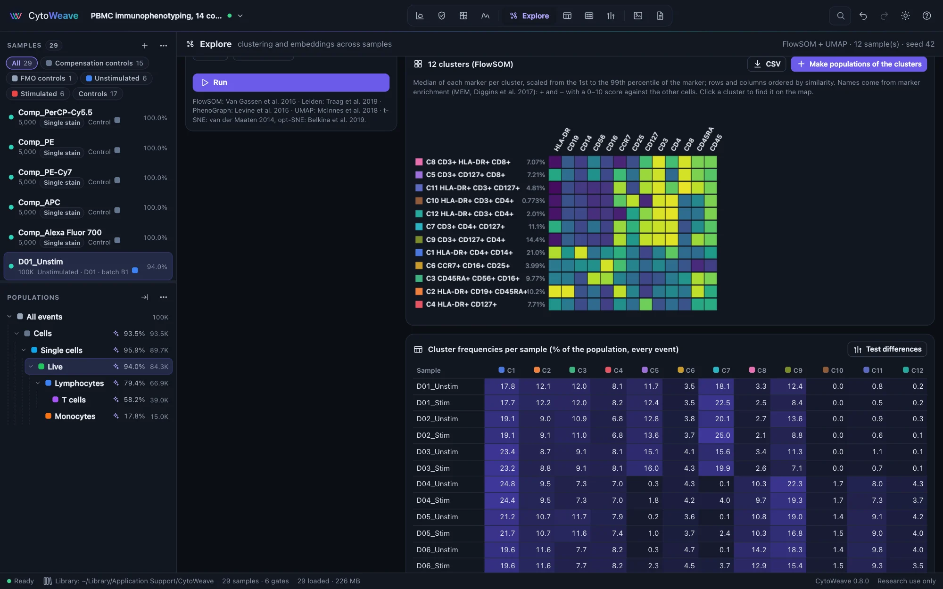Select the Comp_APC sample
This screenshot has height=589, width=943.
pos(88,207)
